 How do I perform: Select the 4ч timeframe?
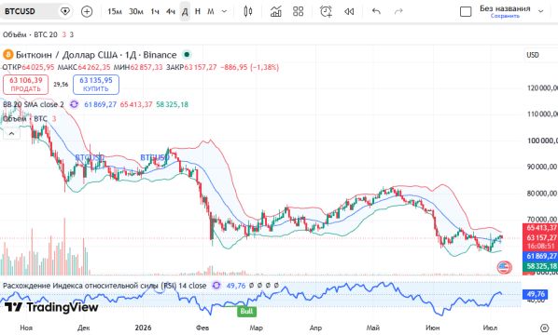click(x=171, y=12)
